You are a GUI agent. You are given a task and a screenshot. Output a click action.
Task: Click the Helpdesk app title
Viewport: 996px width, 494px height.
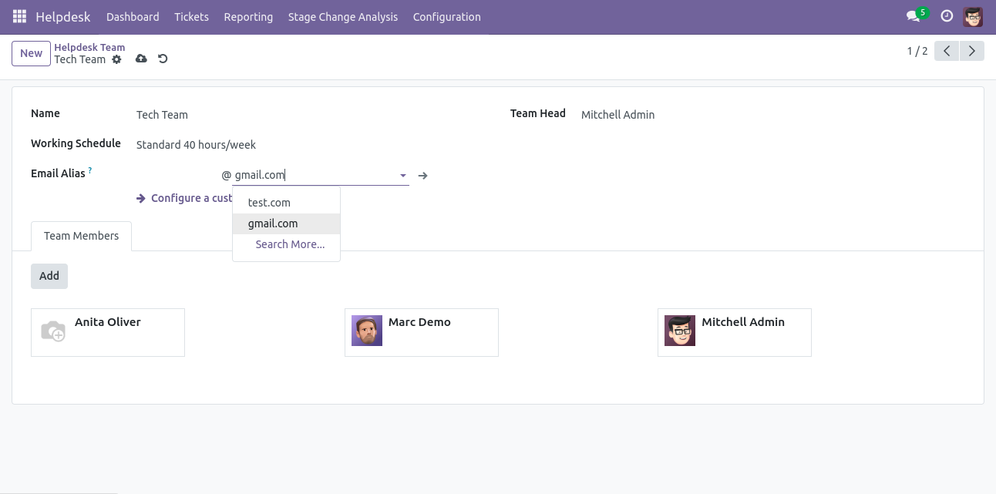click(62, 16)
